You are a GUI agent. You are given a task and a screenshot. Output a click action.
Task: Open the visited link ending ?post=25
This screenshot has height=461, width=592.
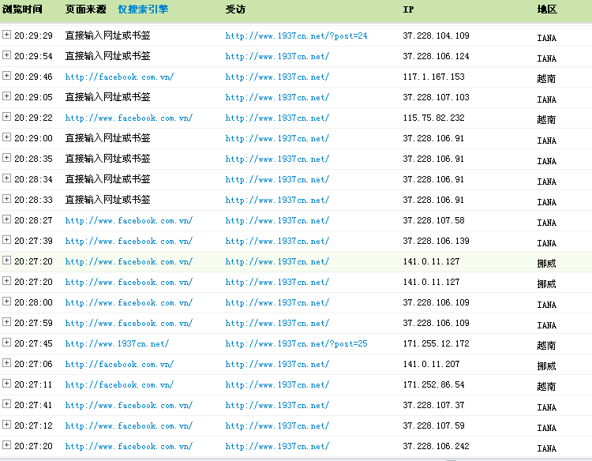[x=296, y=344]
